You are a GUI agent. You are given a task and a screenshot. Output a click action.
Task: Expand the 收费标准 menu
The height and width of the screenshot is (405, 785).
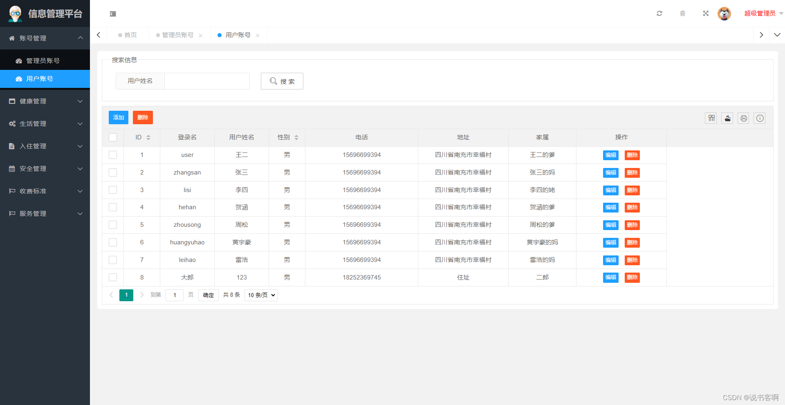[x=45, y=191]
